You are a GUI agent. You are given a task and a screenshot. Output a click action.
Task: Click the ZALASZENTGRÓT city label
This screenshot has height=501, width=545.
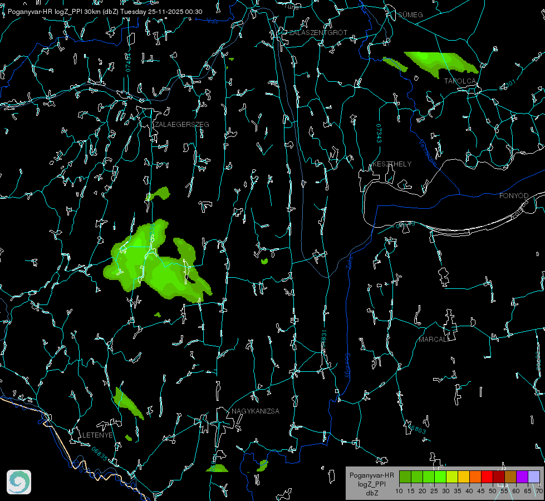[318, 33]
